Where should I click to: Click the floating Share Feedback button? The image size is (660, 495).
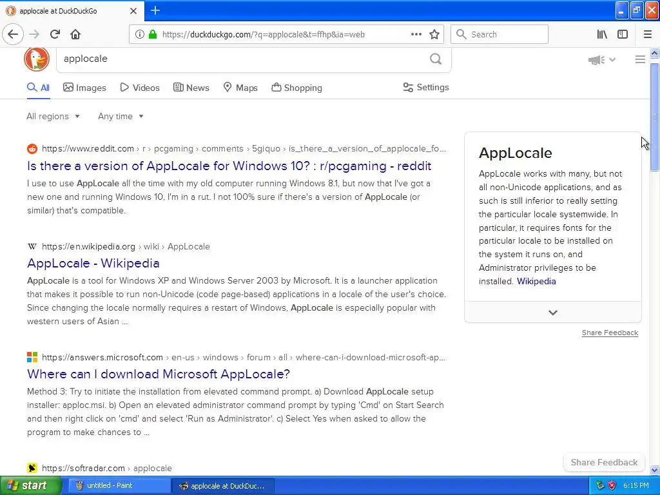[604, 462]
